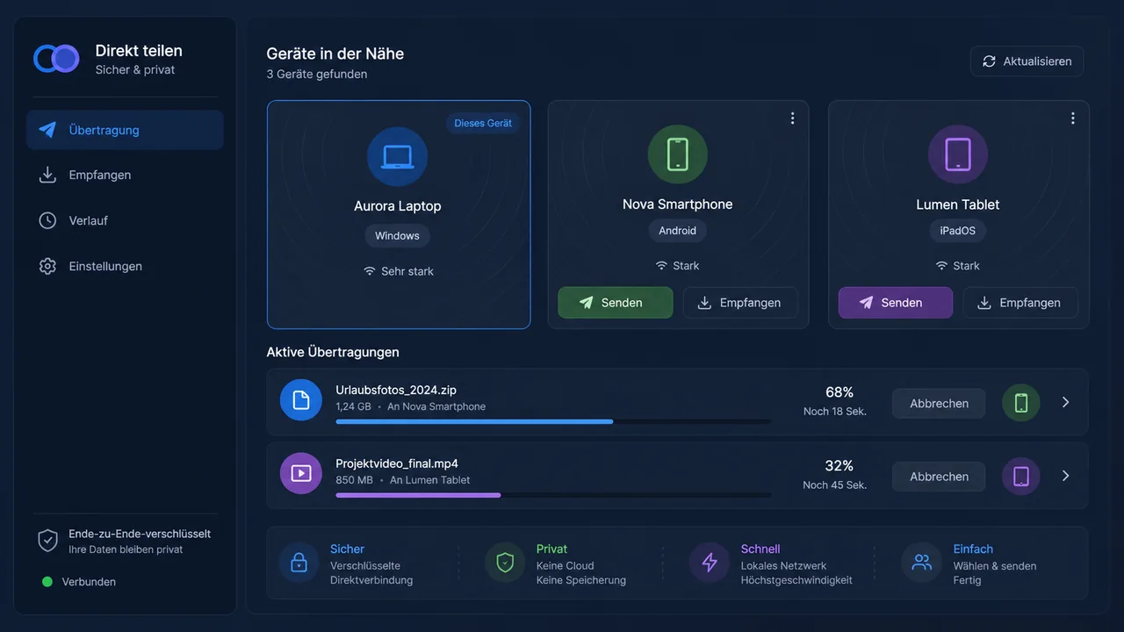
Task: Click Empfangen on the Nova Smartphone card
Action: pos(740,303)
